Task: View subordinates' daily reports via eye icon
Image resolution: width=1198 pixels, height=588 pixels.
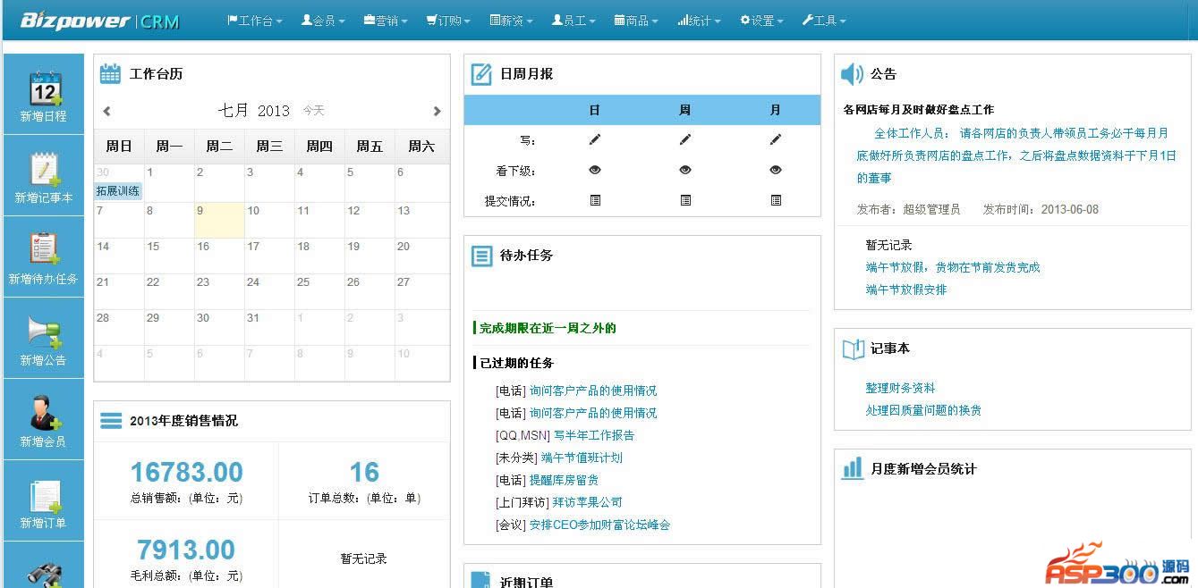Action: click(595, 170)
